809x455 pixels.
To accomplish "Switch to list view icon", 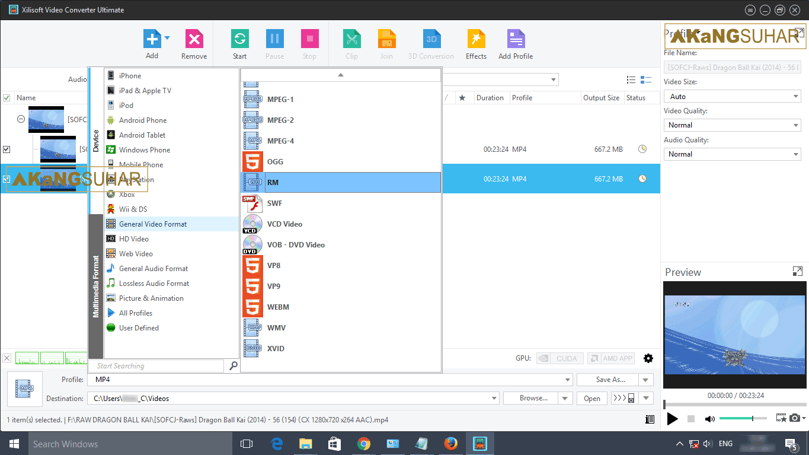I will click(631, 79).
